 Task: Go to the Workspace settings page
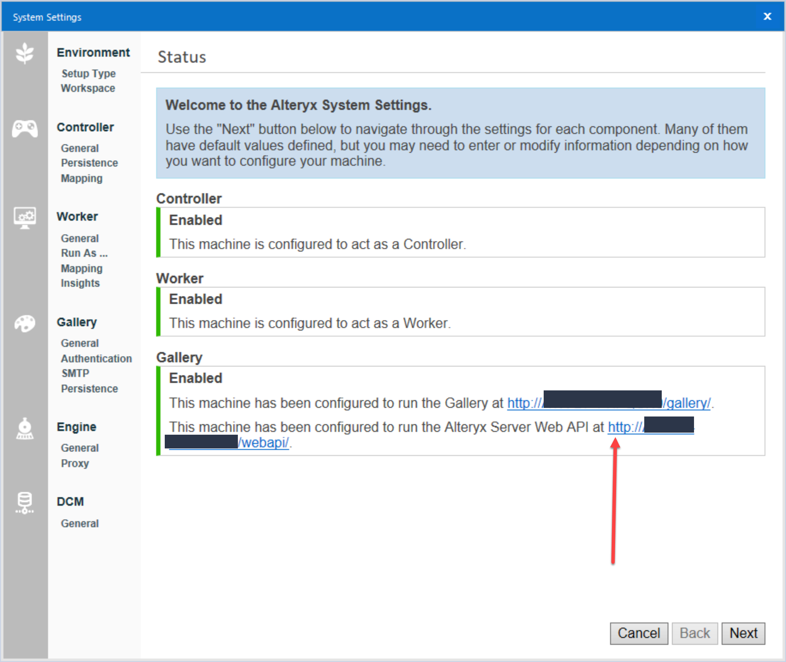pos(88,88)
